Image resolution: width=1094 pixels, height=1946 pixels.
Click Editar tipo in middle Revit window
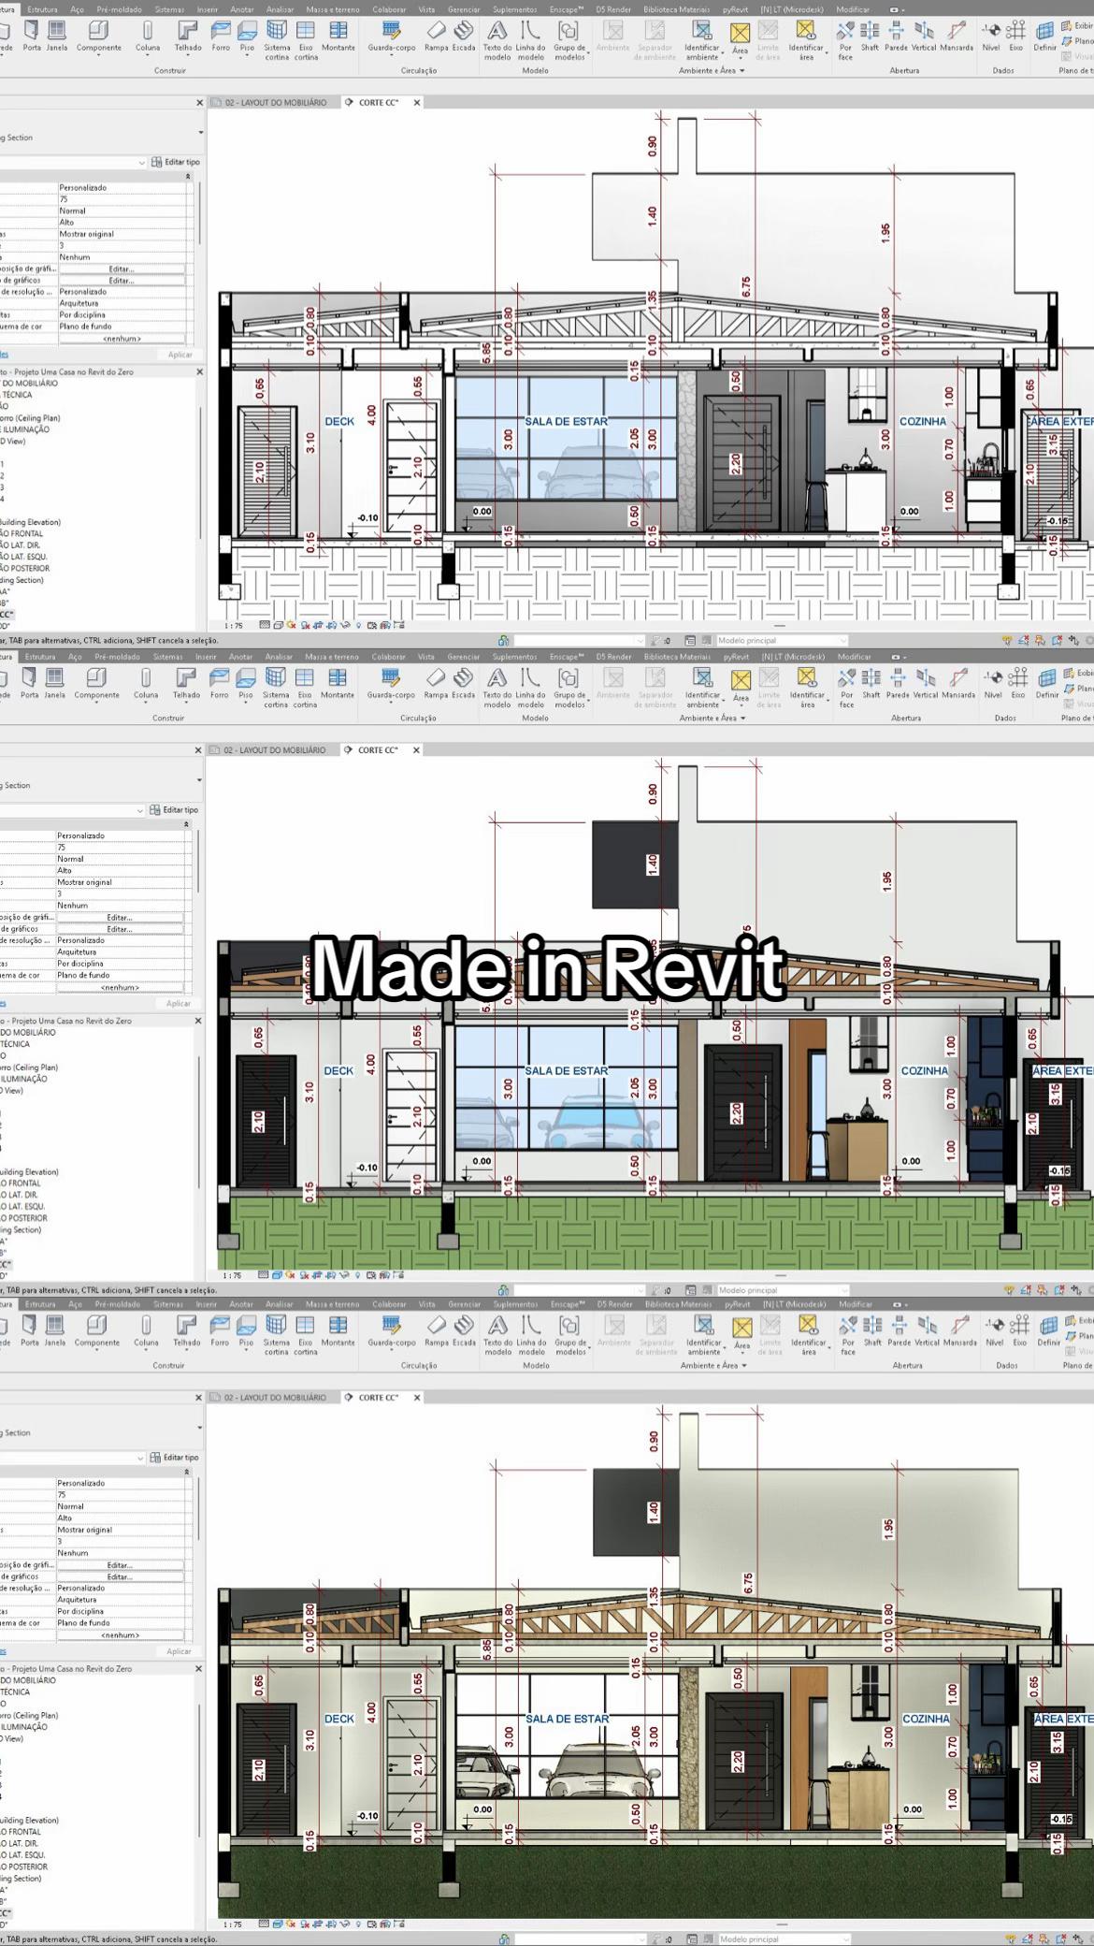(x=175, y=810)
